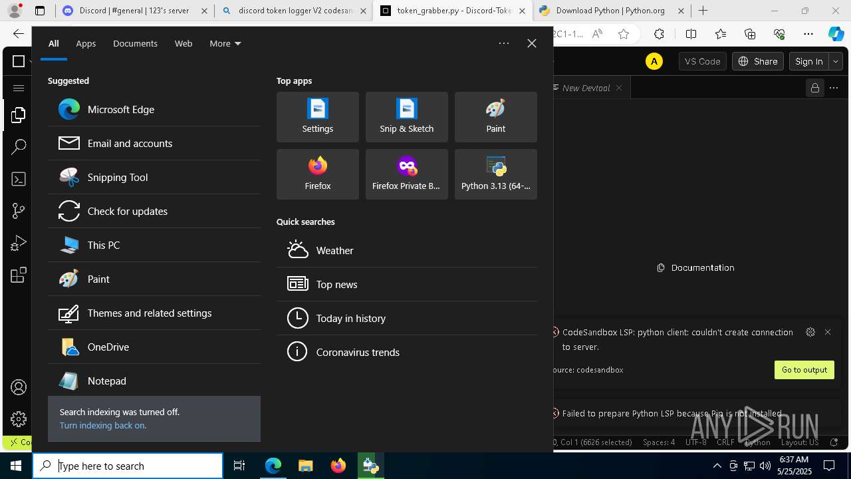Open Email and accounts suggestion
This screenshot has width=851, height=479.
154,143
